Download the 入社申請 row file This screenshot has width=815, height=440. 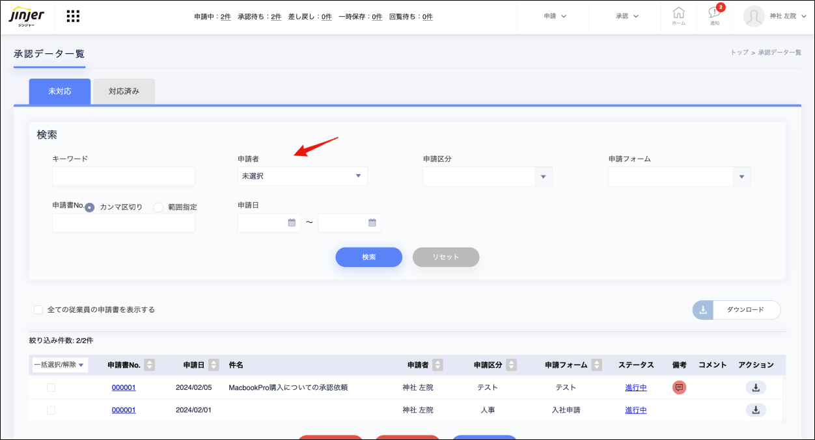tap(756, 410)
